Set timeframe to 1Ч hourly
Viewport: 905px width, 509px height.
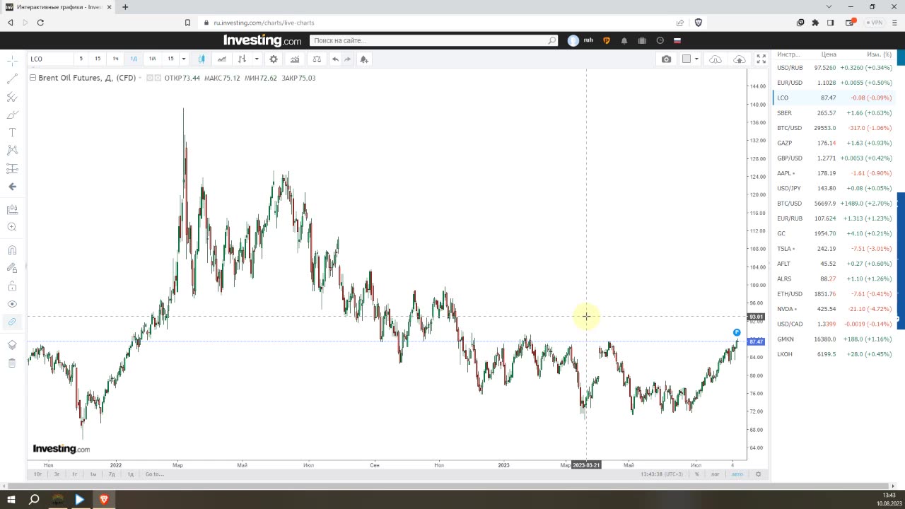(x=116, y=59)
